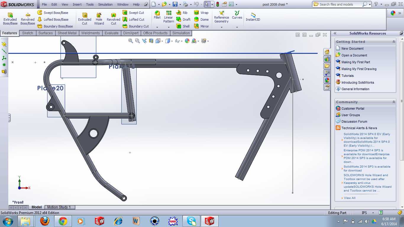Open the Display Style dropdown
404x227 pixels.
click(172, 41)
